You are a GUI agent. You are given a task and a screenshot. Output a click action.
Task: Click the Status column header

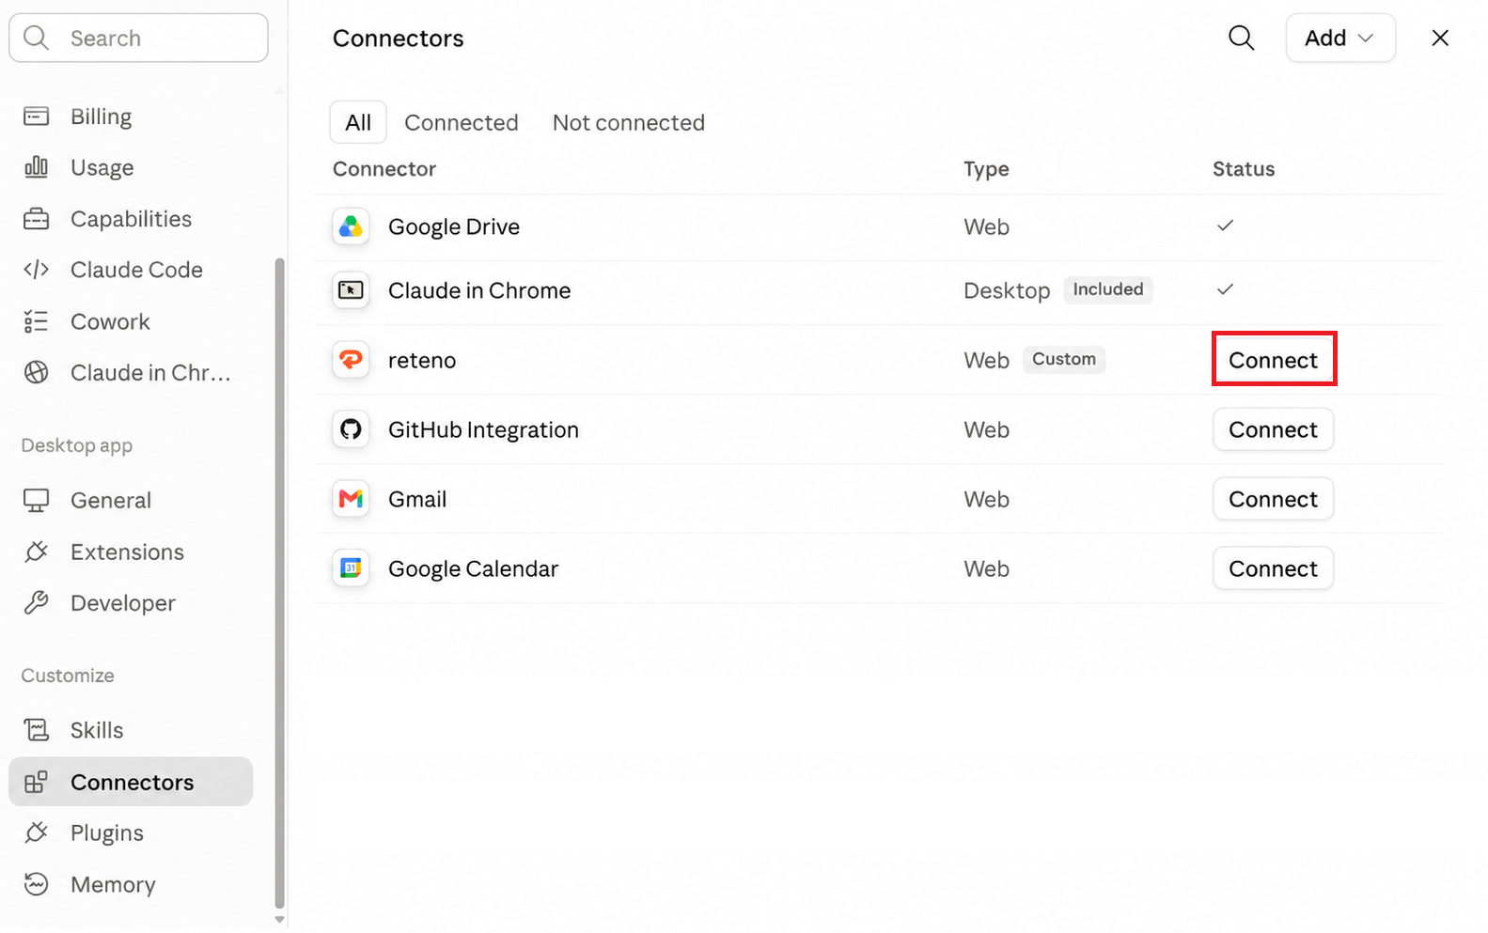click(1244, 169)
